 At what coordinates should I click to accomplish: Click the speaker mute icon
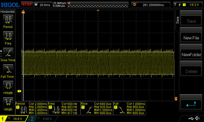tap(197, 118)
